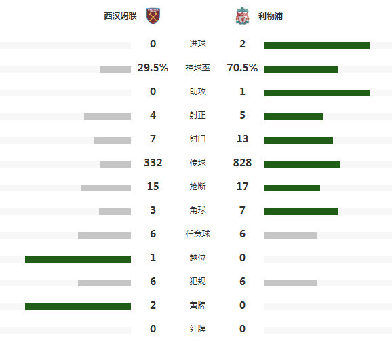
Task: Click the Liverpool club crest icon
Action: click(x=243, y=16)
